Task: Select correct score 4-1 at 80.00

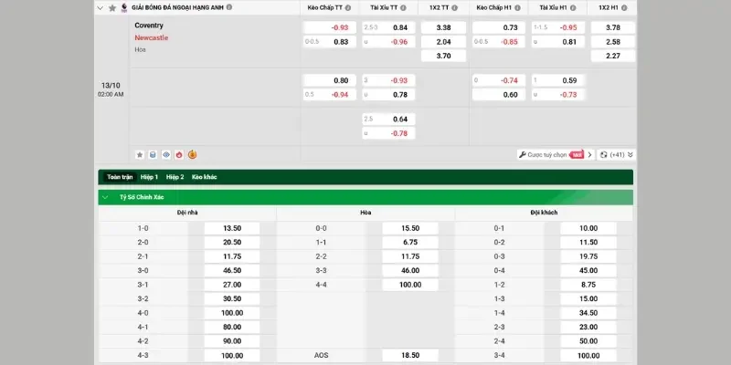Action: click(x=232, y=327)
